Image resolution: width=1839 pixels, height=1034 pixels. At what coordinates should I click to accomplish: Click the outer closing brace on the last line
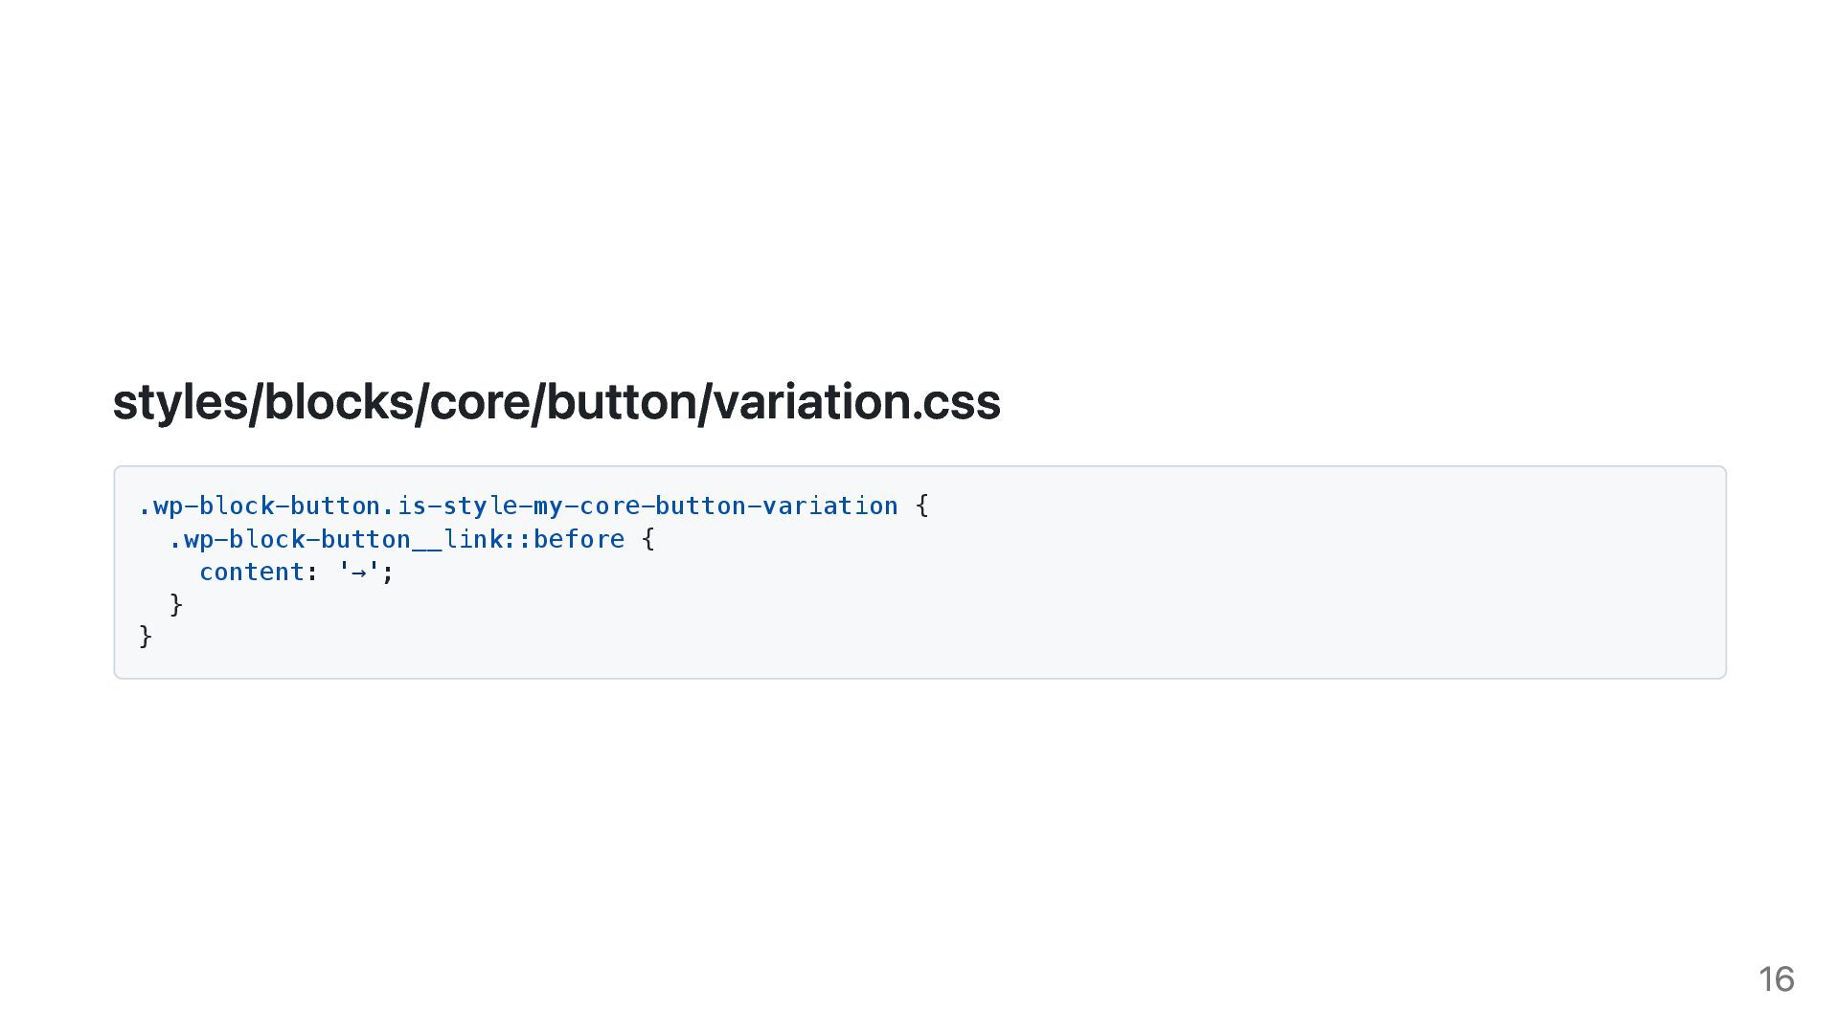[146, 637]
